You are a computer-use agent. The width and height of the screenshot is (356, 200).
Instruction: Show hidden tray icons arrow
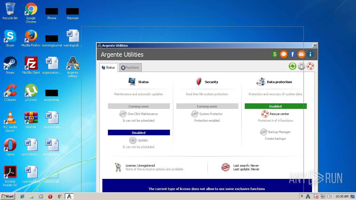(302, 196)
